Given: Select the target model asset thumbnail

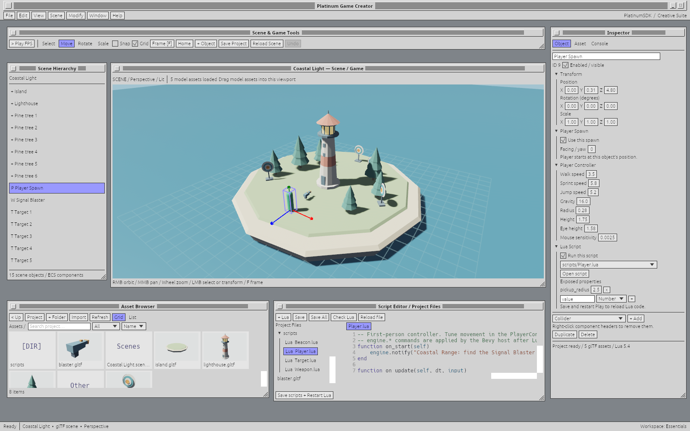Looking at the screenshot, I should tap(128, 379).
